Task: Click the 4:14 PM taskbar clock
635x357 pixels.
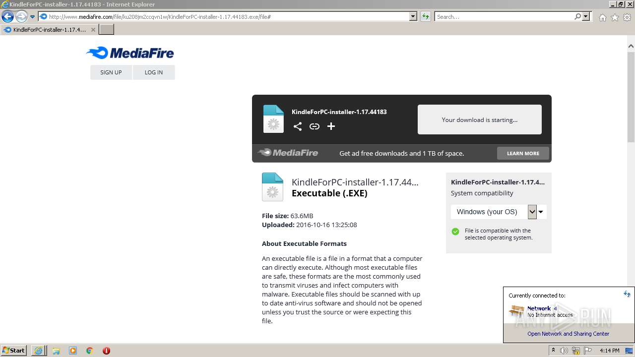Action: (610, 351)
